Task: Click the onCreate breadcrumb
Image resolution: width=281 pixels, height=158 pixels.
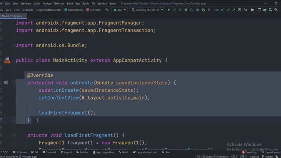Action: tap(94, 10)
